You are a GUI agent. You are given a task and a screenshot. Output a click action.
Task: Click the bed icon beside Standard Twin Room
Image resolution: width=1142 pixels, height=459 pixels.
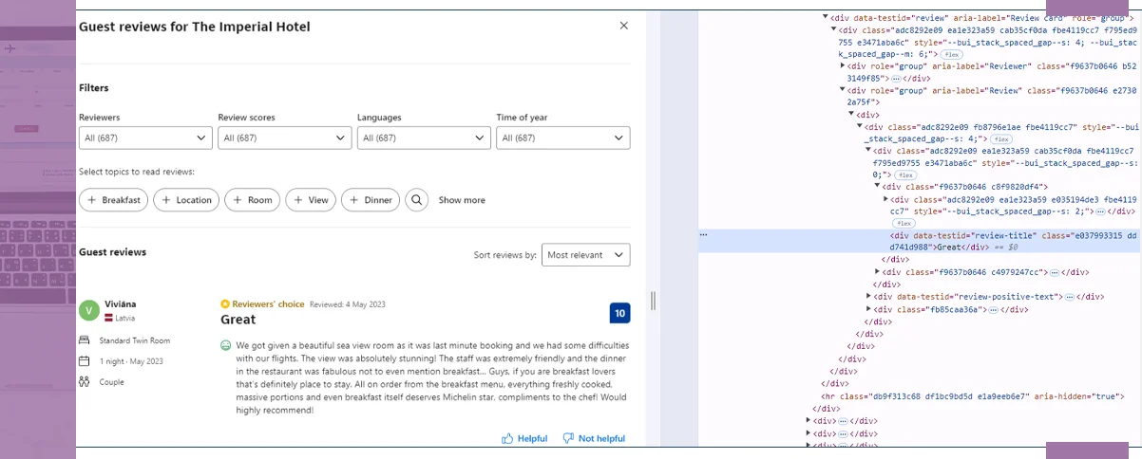pyautogui.click(x=84, y=340)
